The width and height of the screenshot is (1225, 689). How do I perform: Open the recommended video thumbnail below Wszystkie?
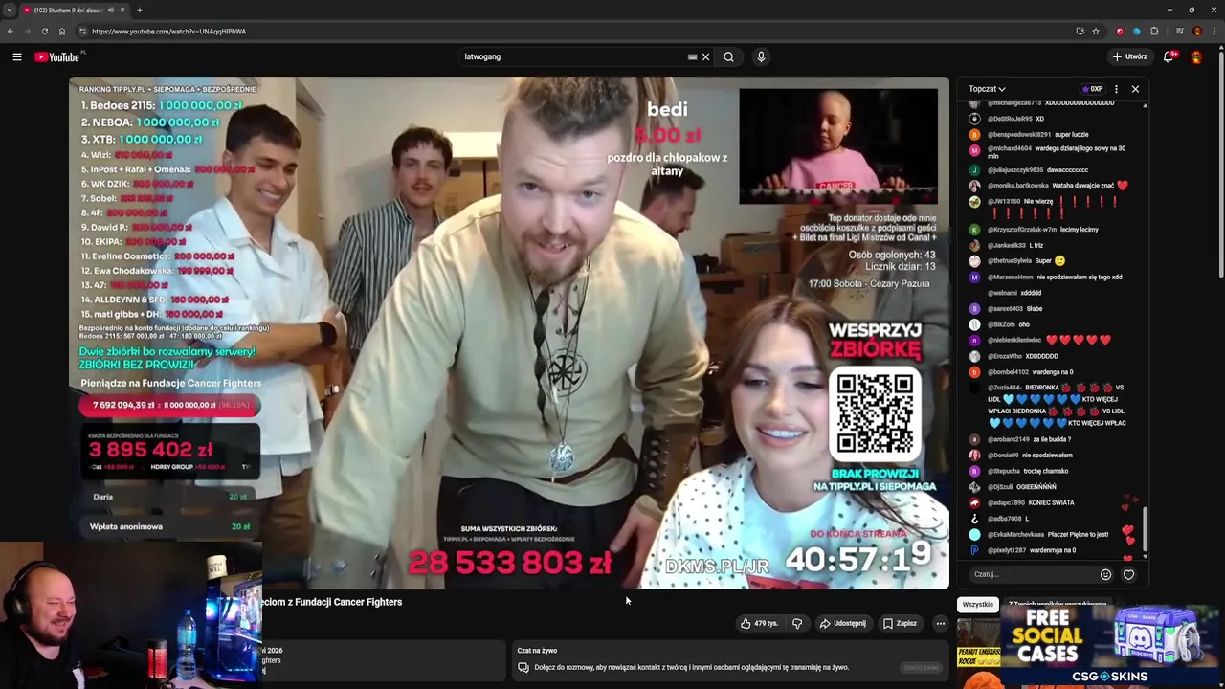pyautogui.click(x=978, y=653)
